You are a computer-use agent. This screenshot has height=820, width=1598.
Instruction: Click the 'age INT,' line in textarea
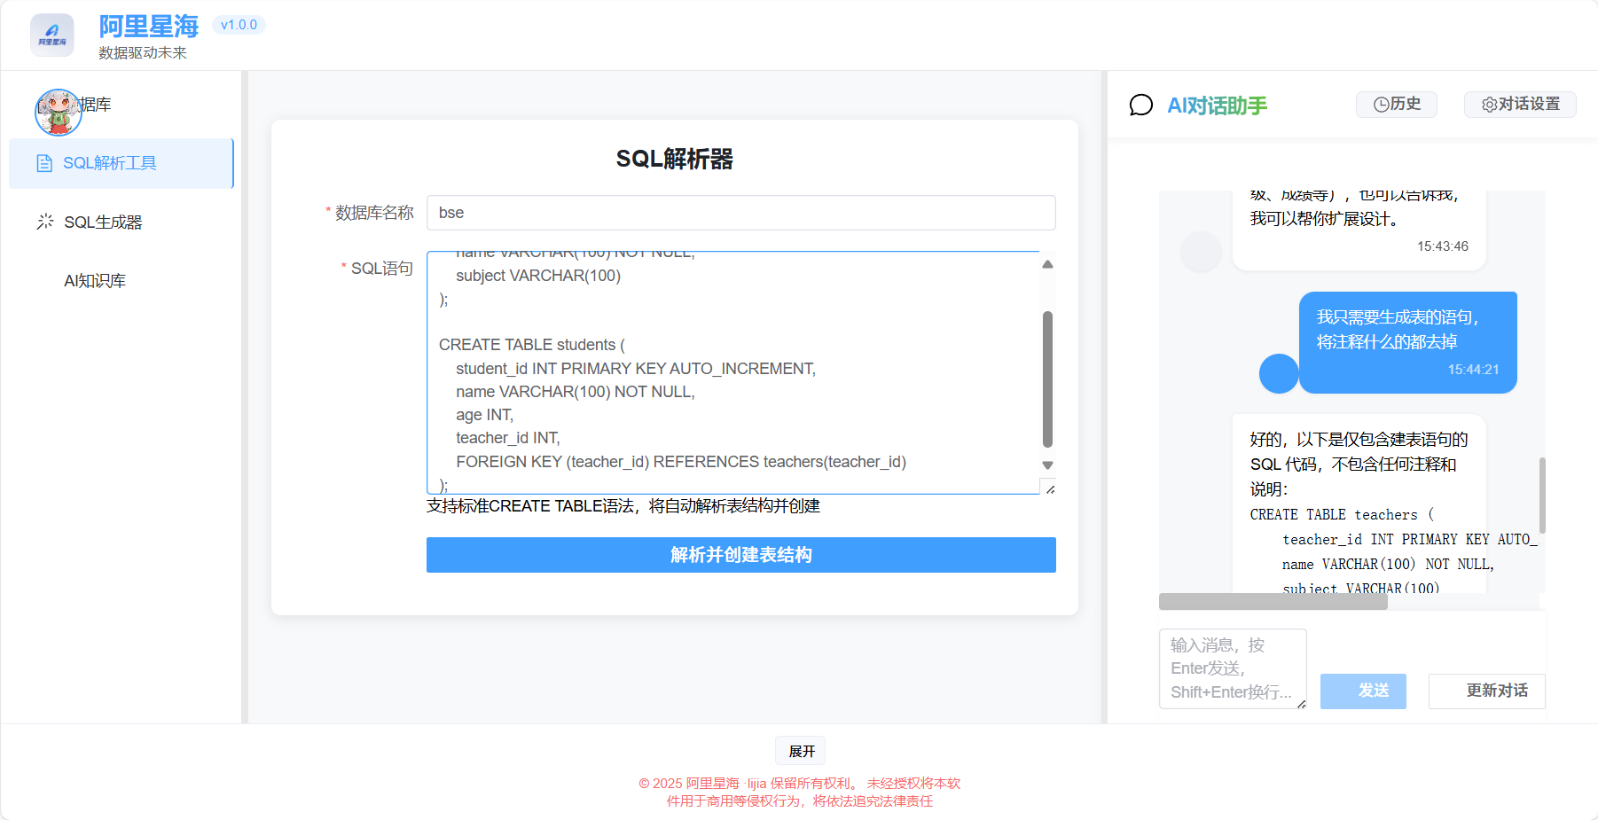pyautogui.click(x=485, y=415)
